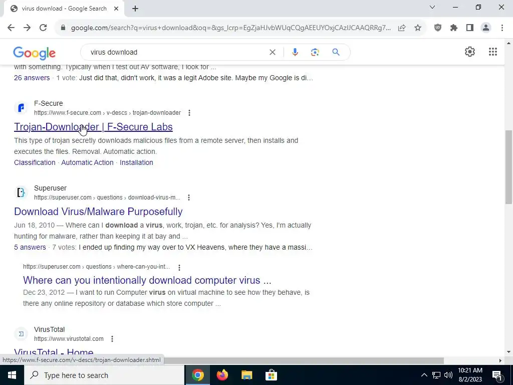Click the taskbar Type here to search box
Image resolution: width=513 pixels, height=385 pixels.
104,375
